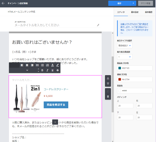Toggle italic formatting

pyautogui.click(x=47, y=70)
